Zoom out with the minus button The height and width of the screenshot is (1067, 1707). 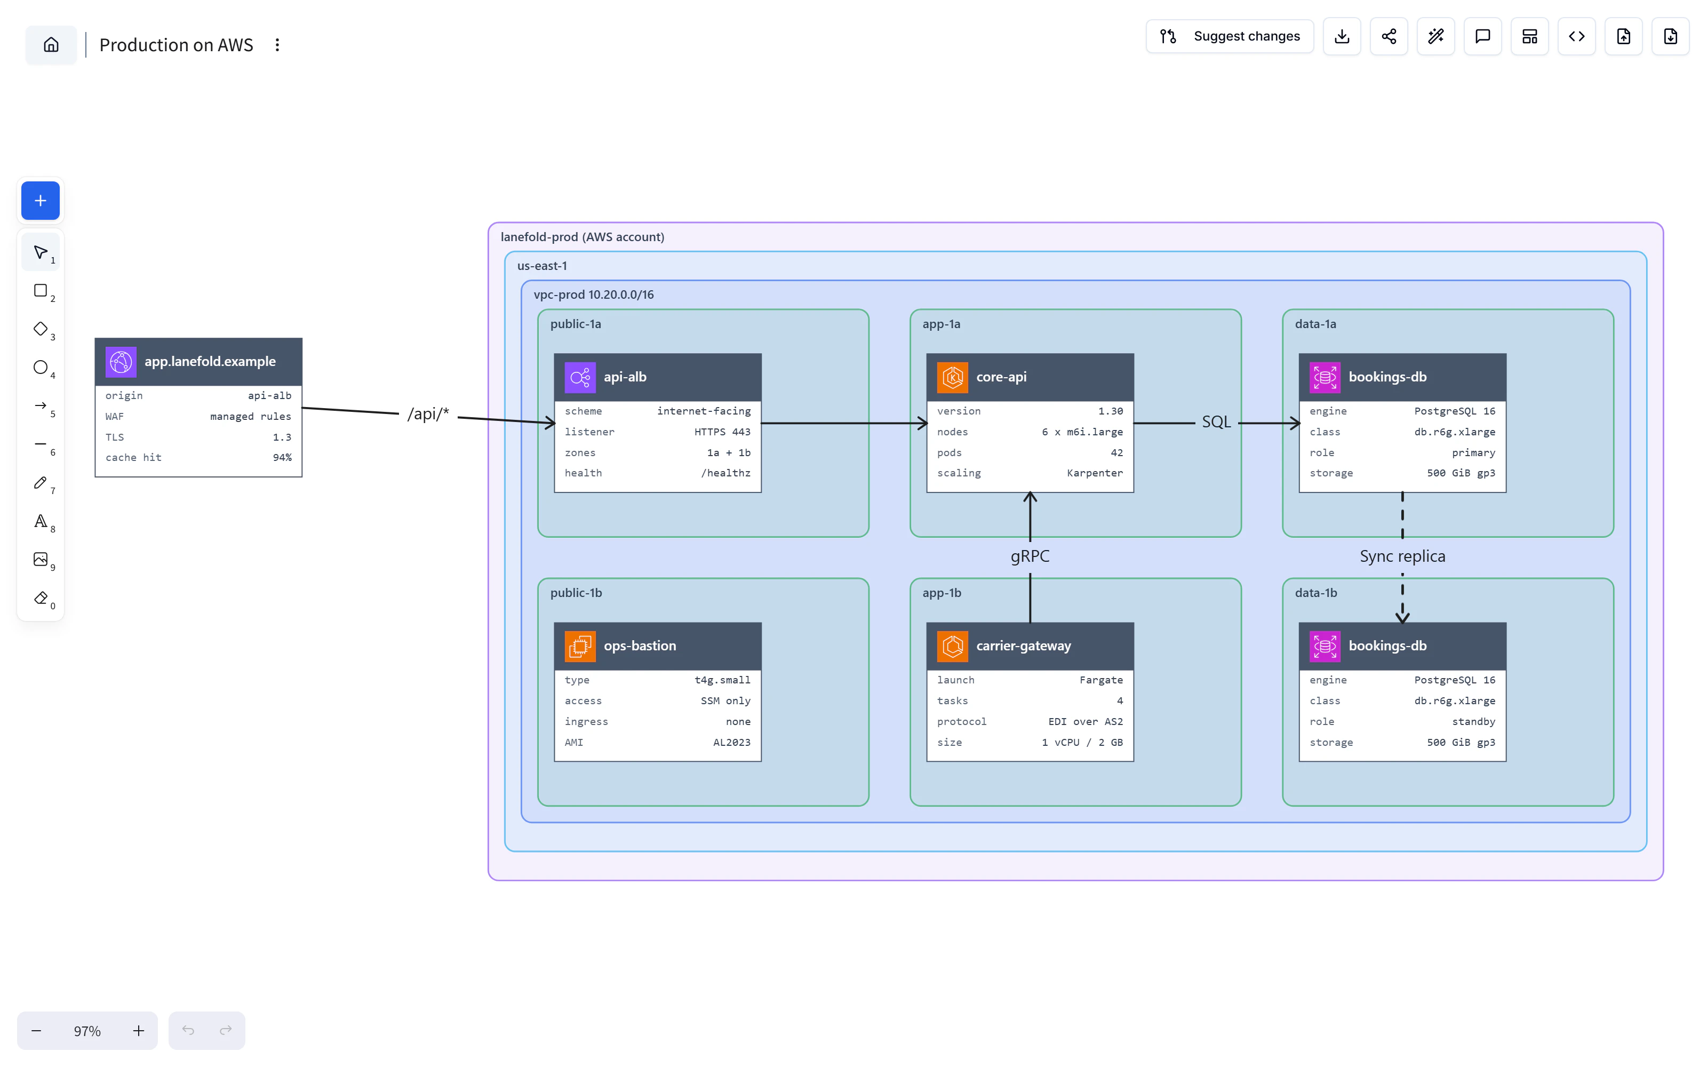pyautogui.click(x=36, y=1030)
